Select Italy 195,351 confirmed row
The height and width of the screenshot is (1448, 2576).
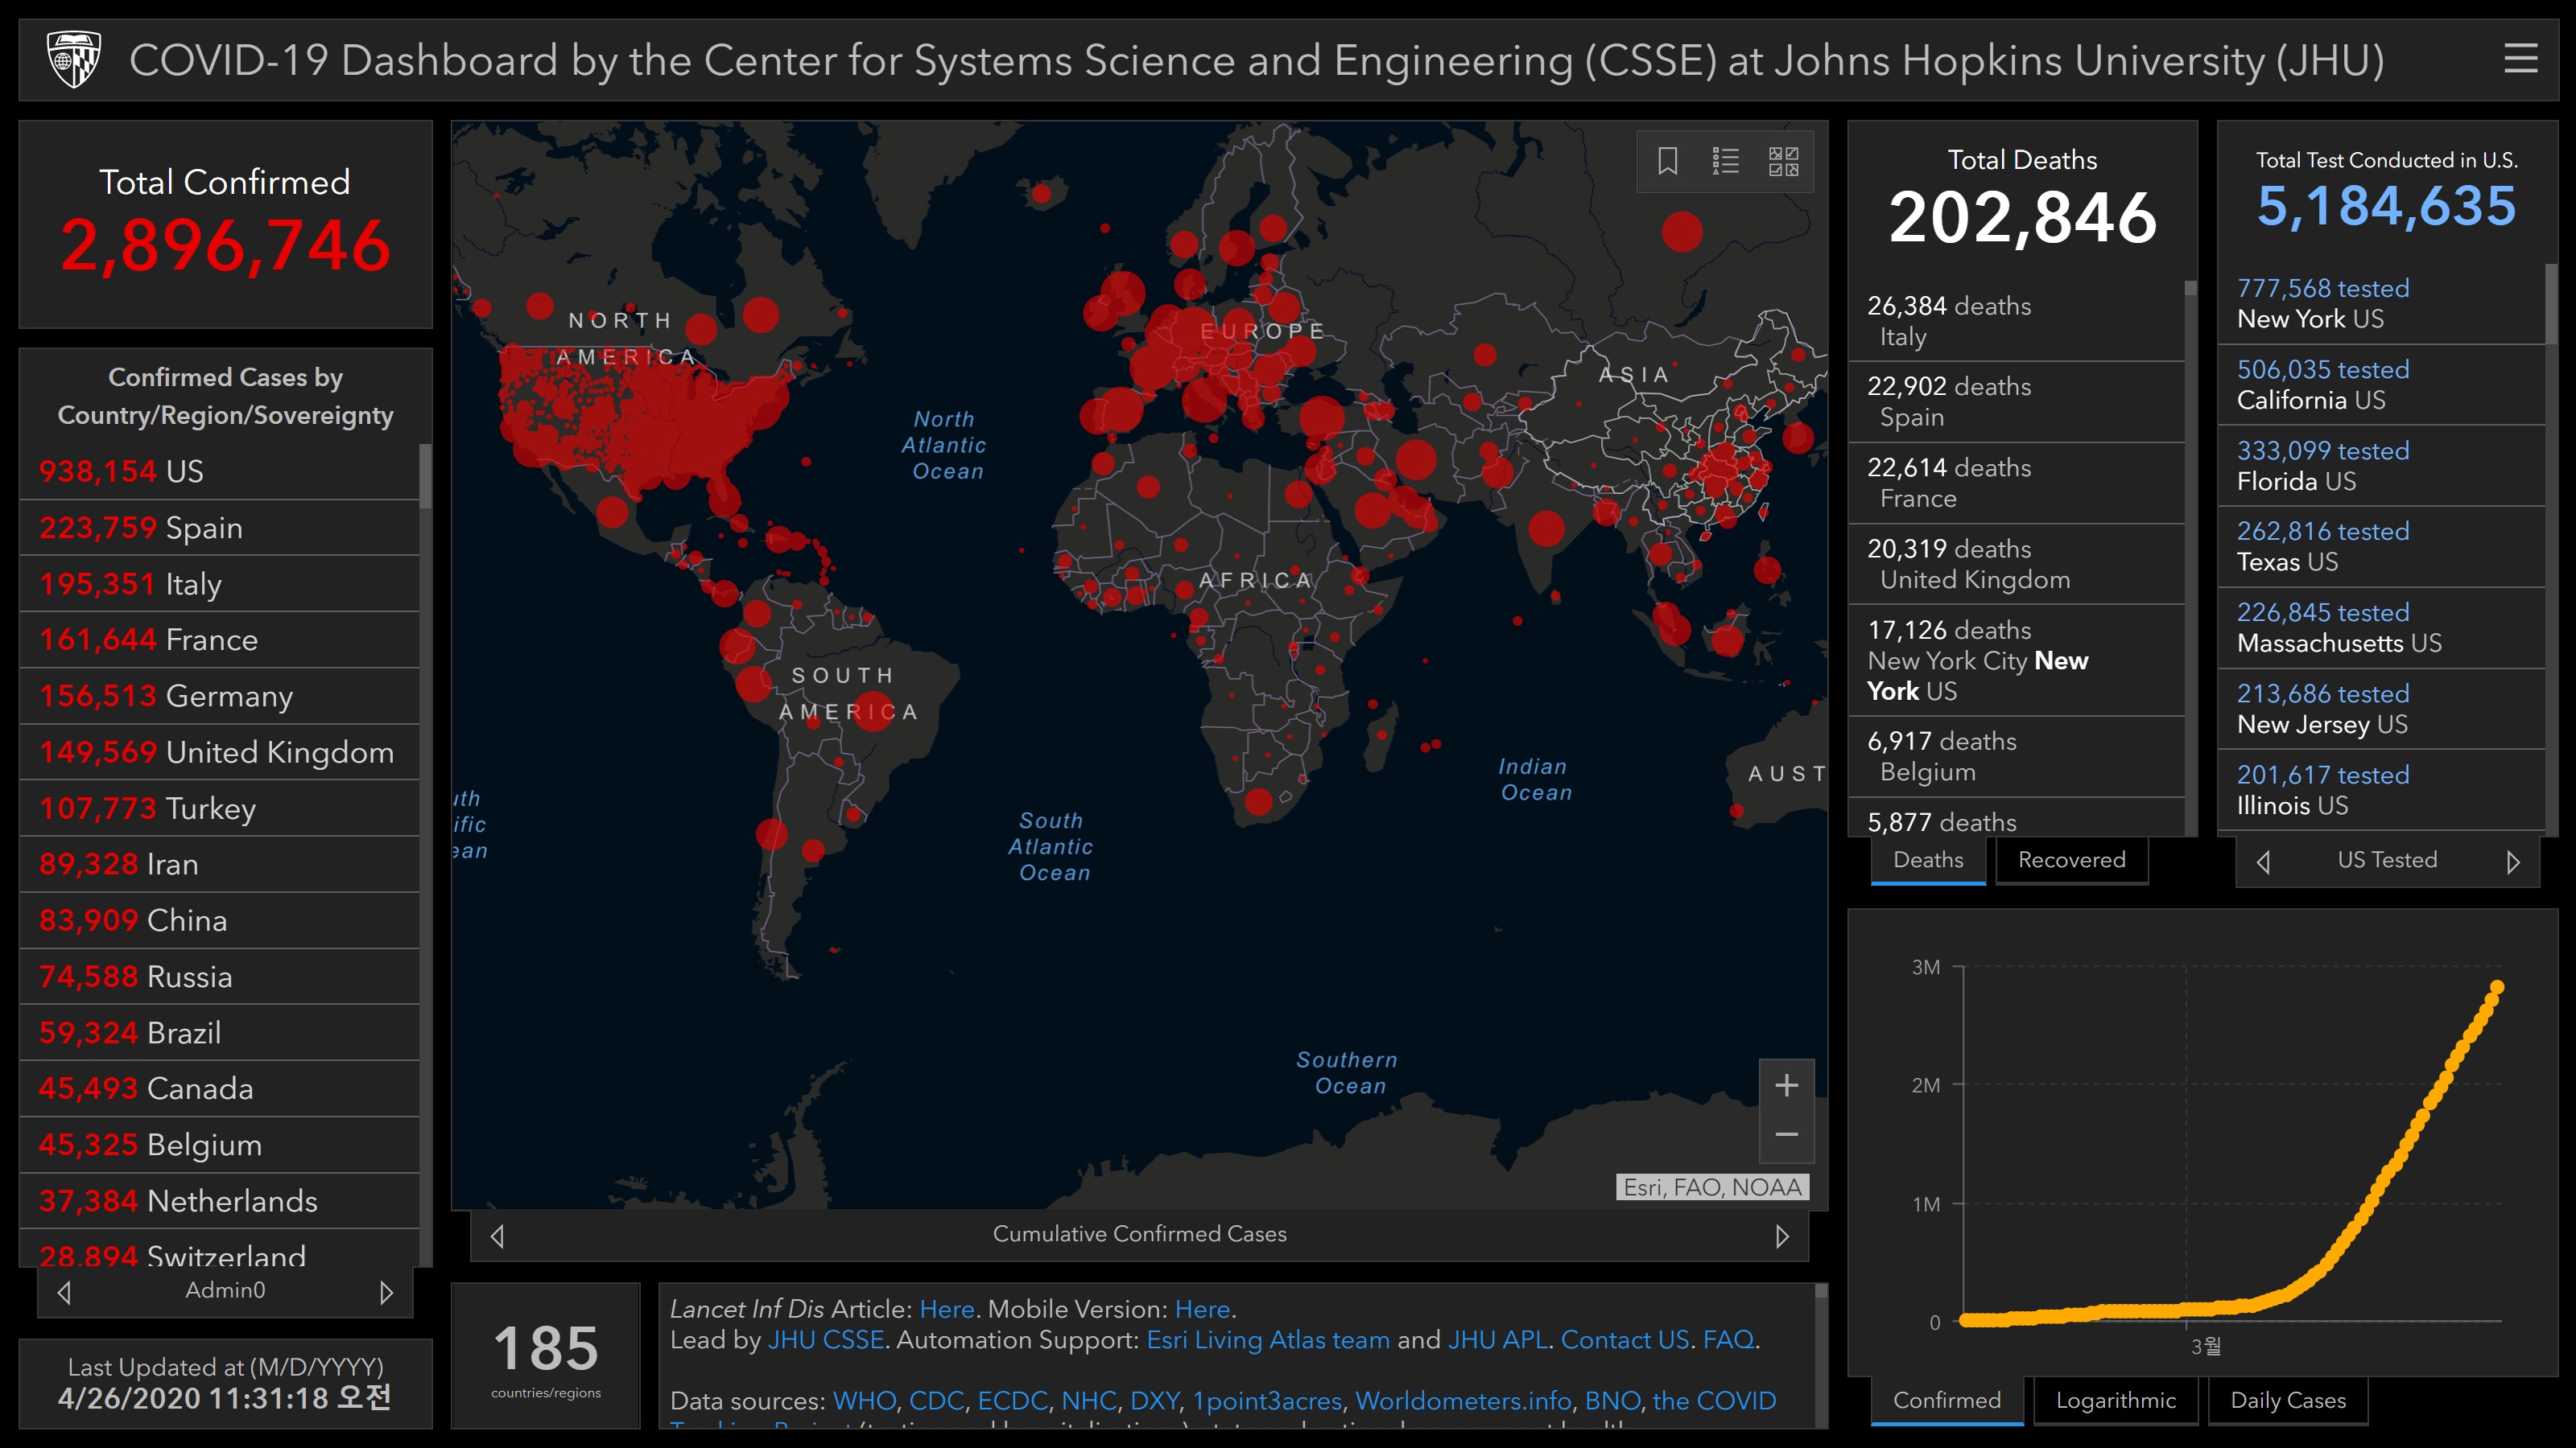(x=219, y=583)
